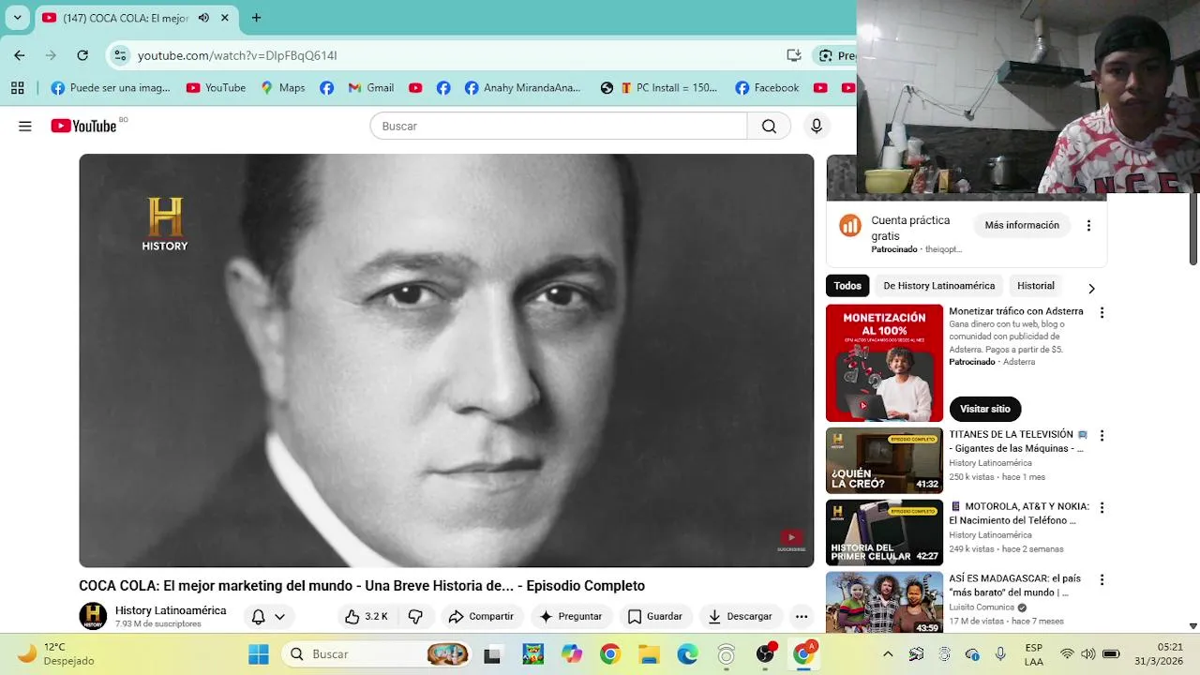Image resolution: width=1200 pixels, height=675 pixels.
Task: Open the Maps bookmark
Action: click(282, 87)
